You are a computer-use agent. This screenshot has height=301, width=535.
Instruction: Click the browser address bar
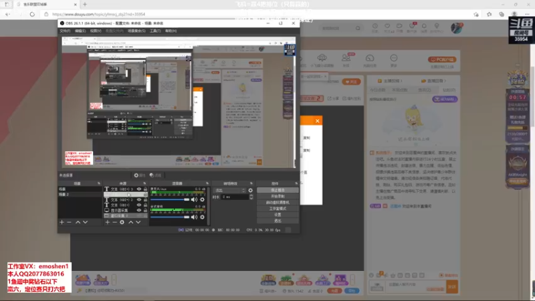click(259, 14)
